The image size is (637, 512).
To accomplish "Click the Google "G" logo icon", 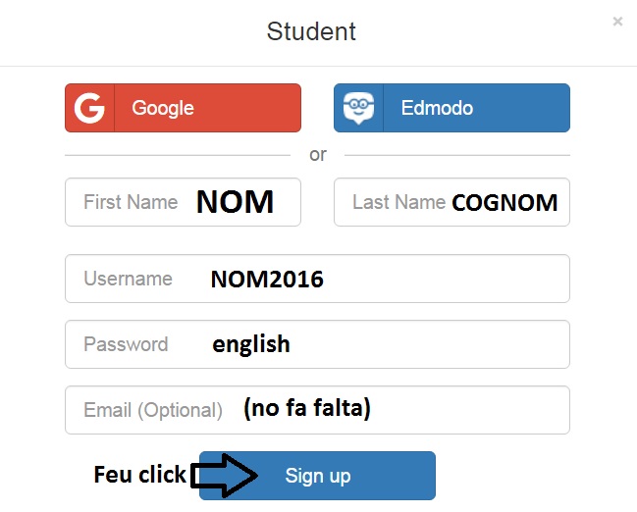I will click(x=89, y=108).
